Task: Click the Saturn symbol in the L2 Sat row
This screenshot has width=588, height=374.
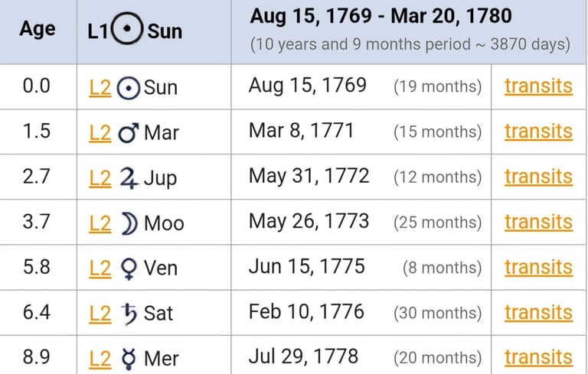Action: [x=128, y=312]
